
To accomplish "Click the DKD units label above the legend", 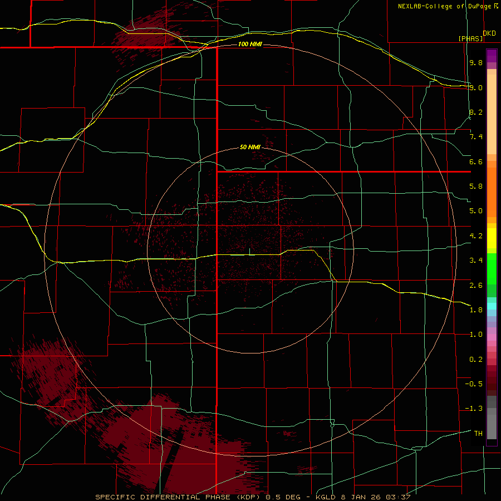I will (489, 33).
